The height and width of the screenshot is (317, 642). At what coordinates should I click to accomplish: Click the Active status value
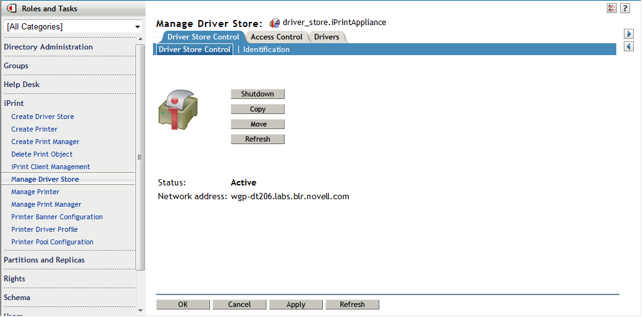[244, 182]
